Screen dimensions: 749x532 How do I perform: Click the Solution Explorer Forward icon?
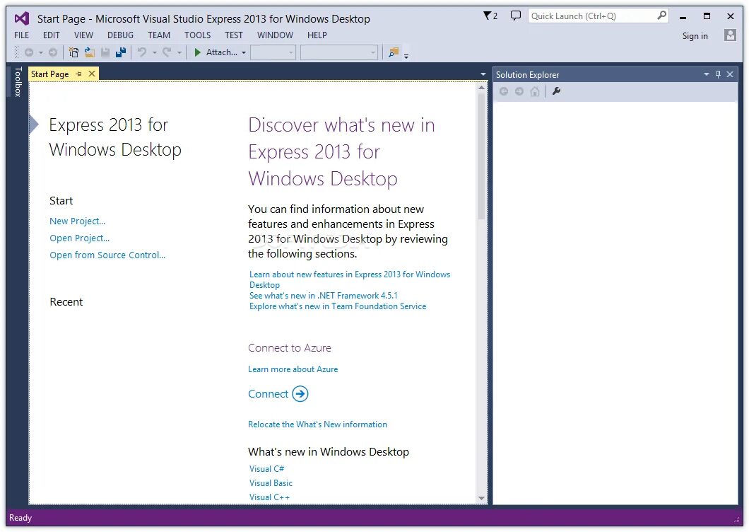pos(519,91)
